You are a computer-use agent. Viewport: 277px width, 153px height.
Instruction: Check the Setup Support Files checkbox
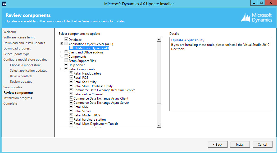(x=66, y=61)
